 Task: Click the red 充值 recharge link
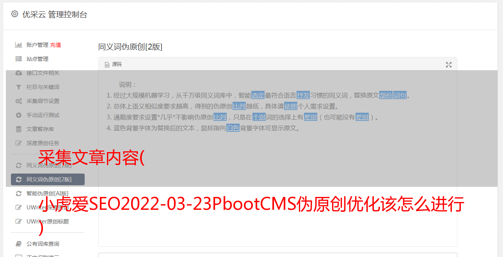click(x=55, y=45)
